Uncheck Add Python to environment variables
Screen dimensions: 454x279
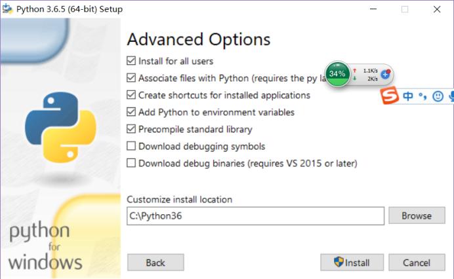click(x=131, y=112)
